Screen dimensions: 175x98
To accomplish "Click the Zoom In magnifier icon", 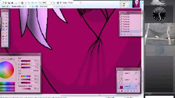I will [x=54, y=3].
